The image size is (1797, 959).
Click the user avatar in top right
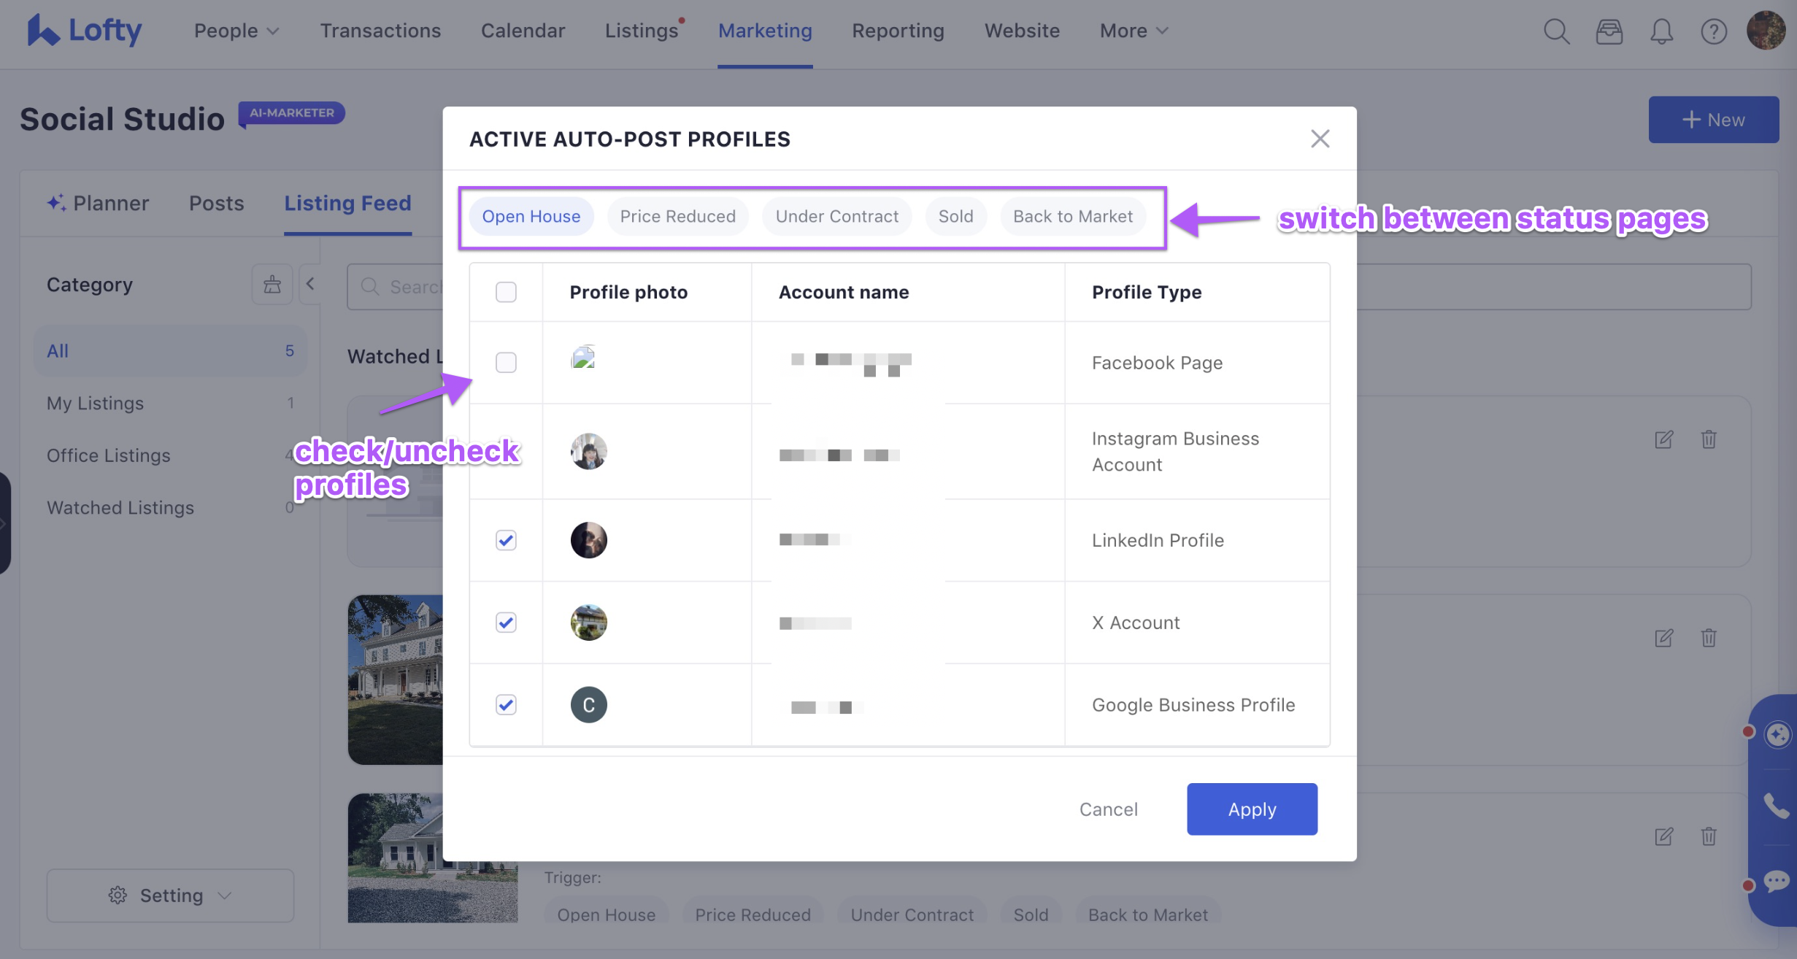(x=1766, y=31)
